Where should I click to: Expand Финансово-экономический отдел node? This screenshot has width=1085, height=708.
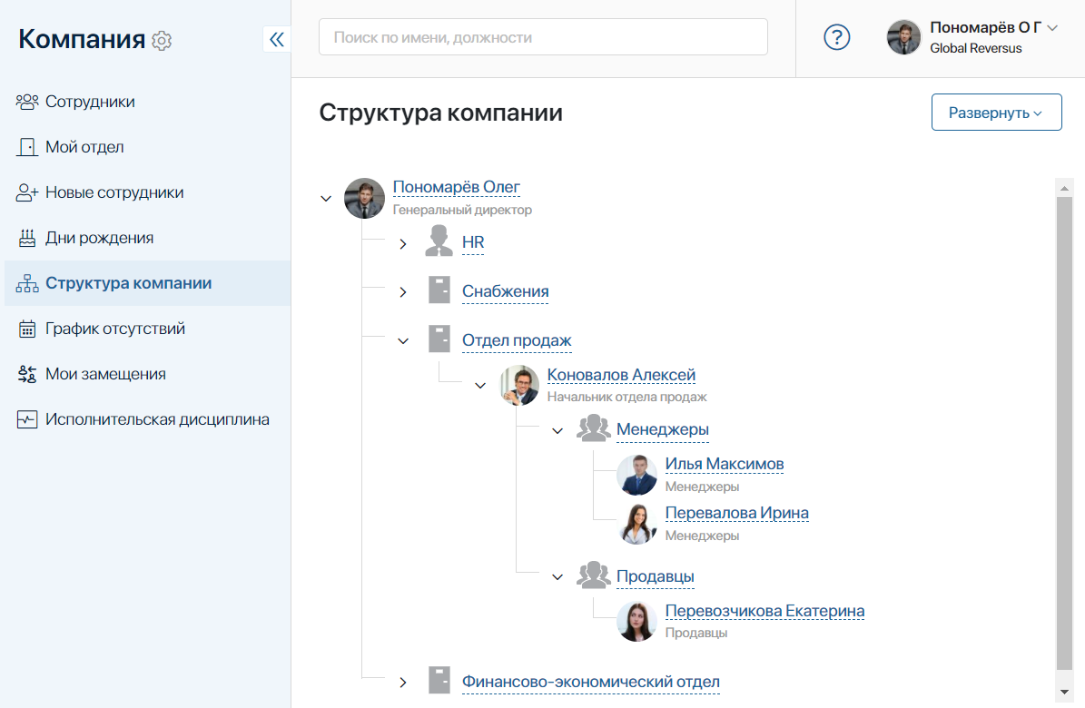pyautogui.click(x=403, y=683)
